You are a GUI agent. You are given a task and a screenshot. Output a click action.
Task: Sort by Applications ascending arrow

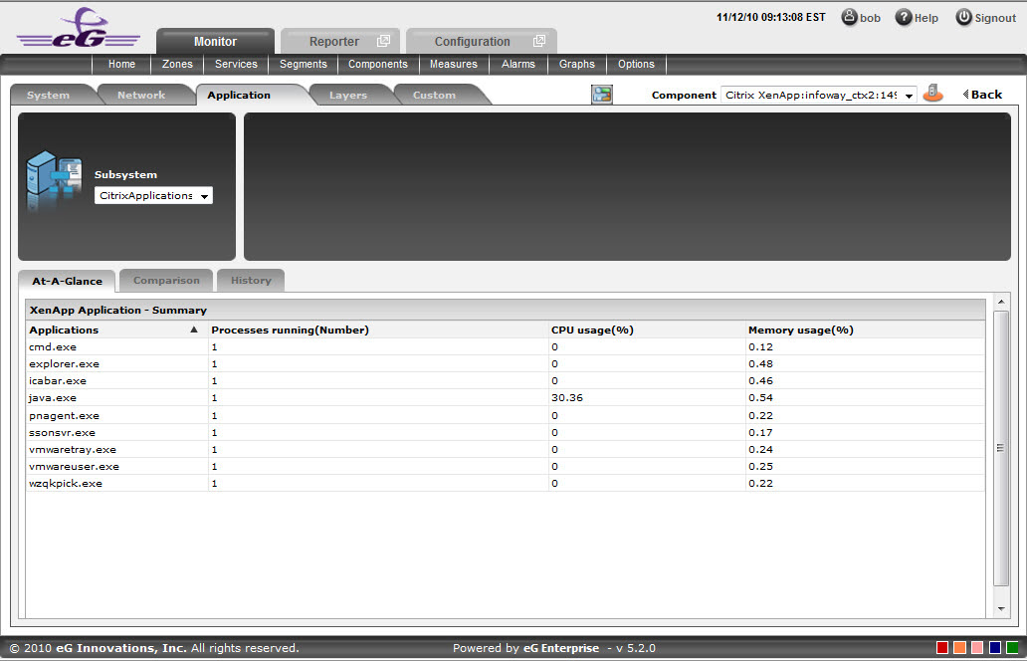194,330
